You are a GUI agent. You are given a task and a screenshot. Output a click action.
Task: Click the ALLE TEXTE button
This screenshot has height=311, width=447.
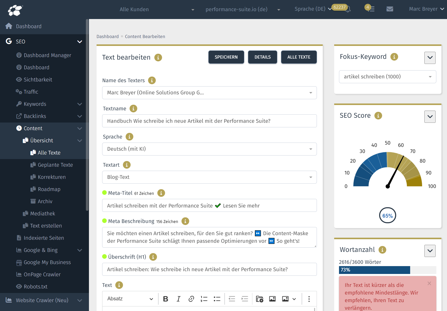coord(299,57)
